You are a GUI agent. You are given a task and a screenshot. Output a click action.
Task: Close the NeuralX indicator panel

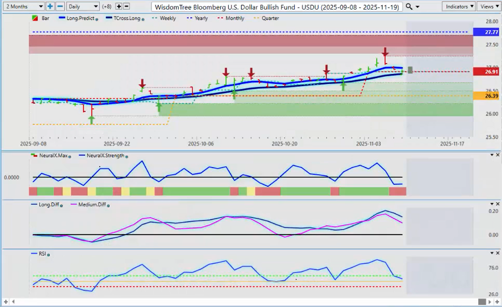[497, 155]
